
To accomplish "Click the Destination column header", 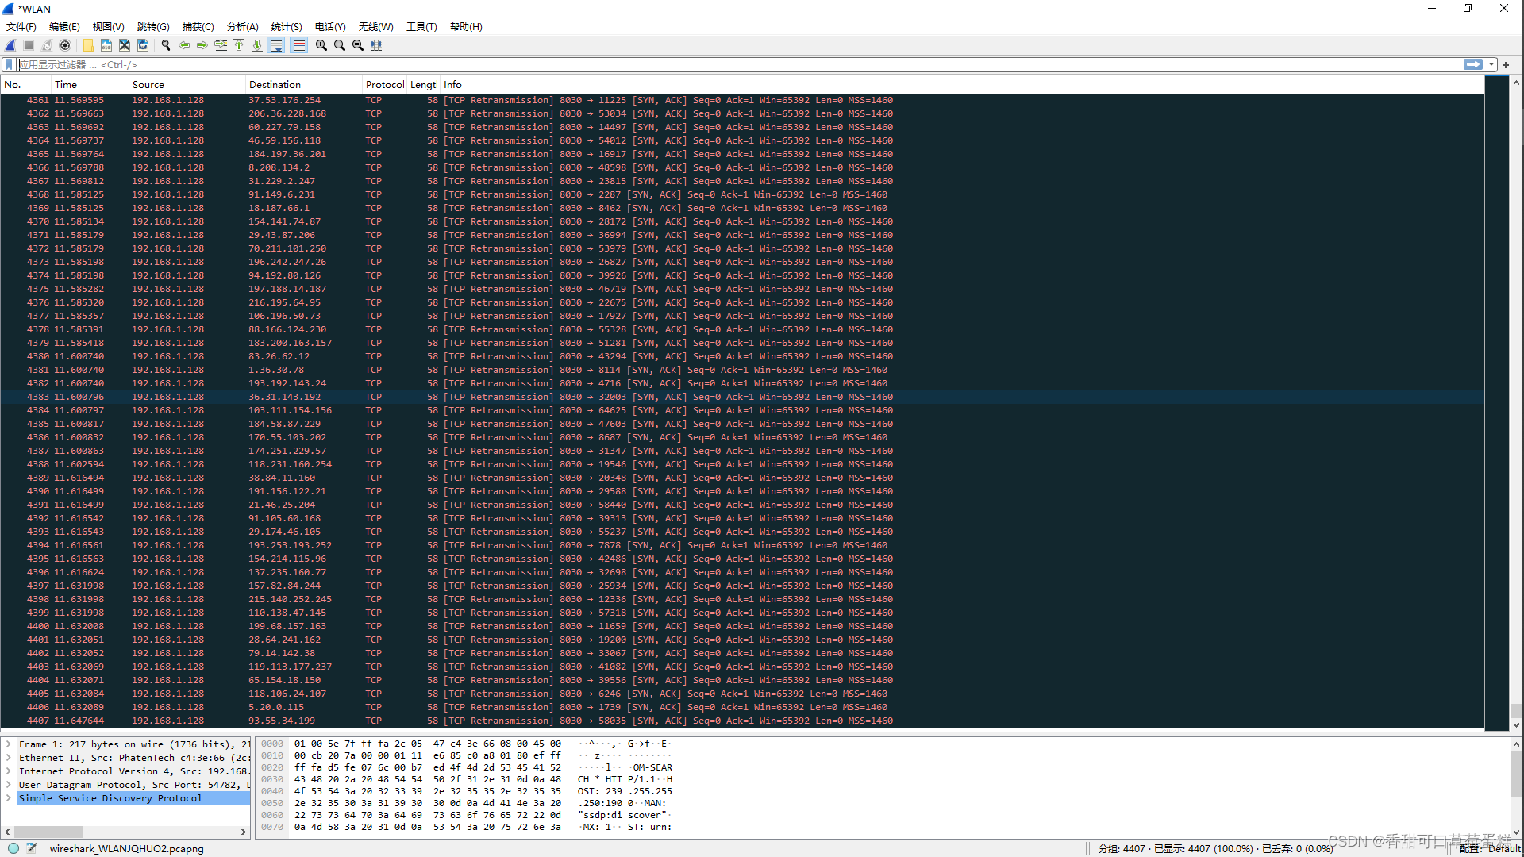I will (x=275, y=84).
